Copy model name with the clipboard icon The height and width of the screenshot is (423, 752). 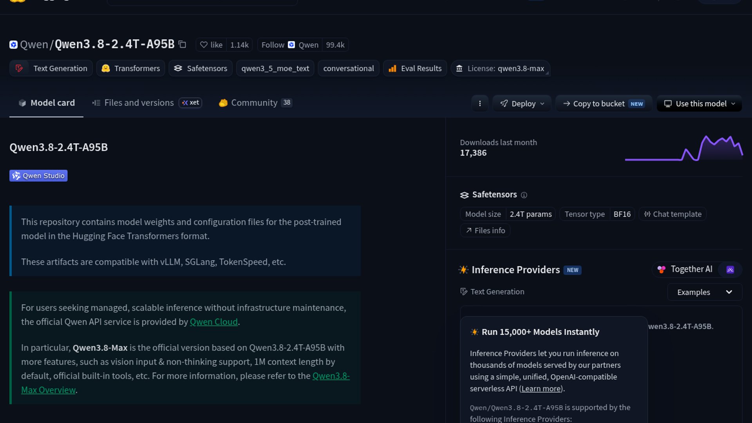(182, 44)
